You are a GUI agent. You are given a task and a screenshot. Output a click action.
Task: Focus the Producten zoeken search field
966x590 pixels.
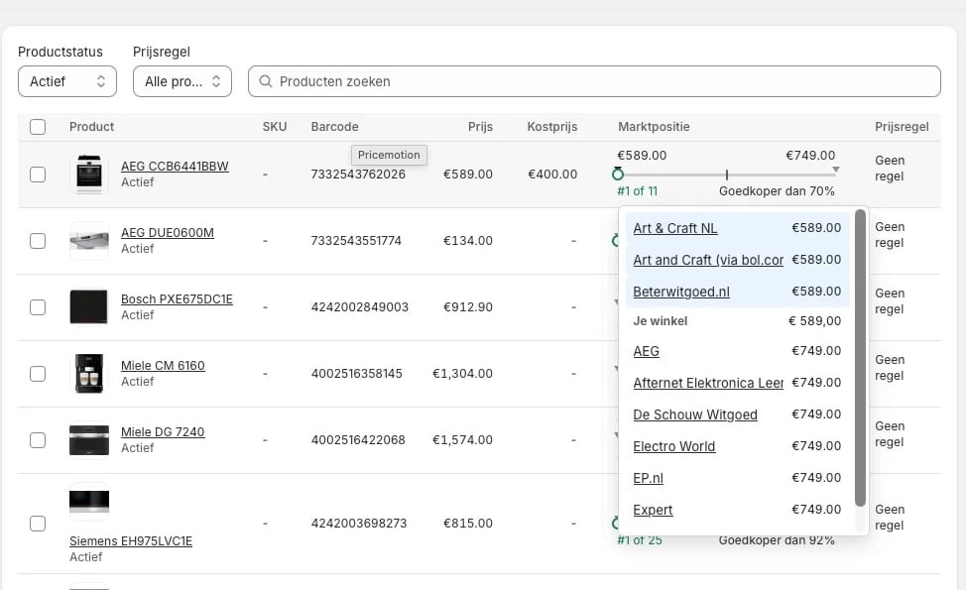coord(594,81)
